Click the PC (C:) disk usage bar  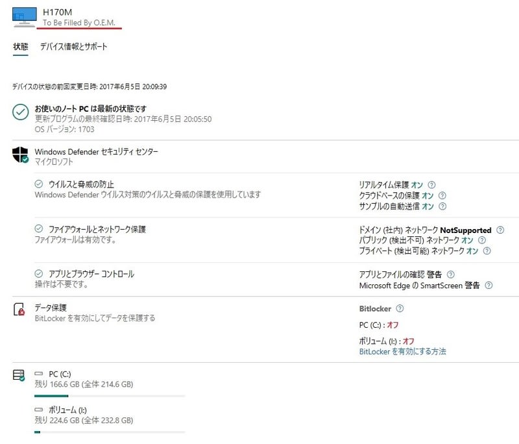coord(110,396)
